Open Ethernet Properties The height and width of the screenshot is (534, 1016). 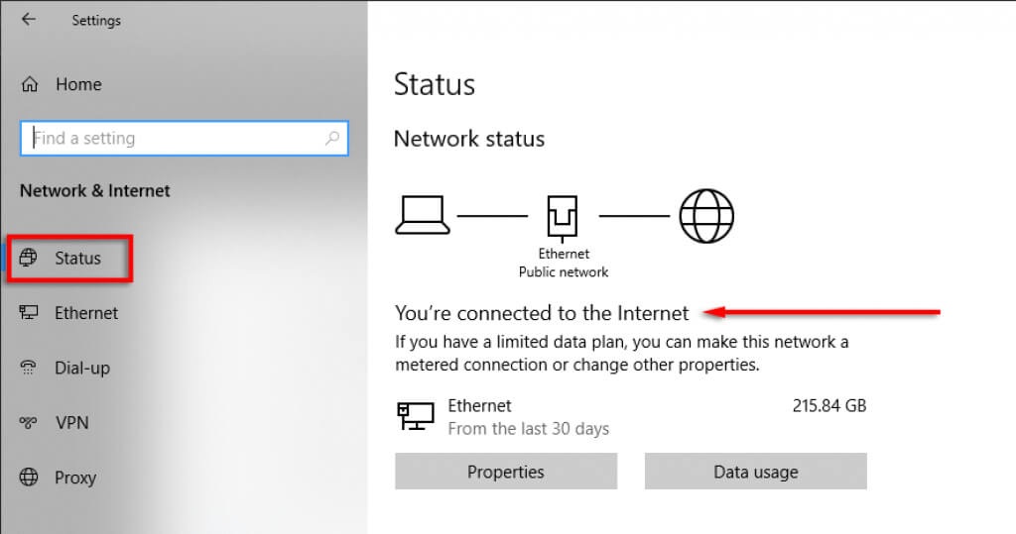pos(506,472)
